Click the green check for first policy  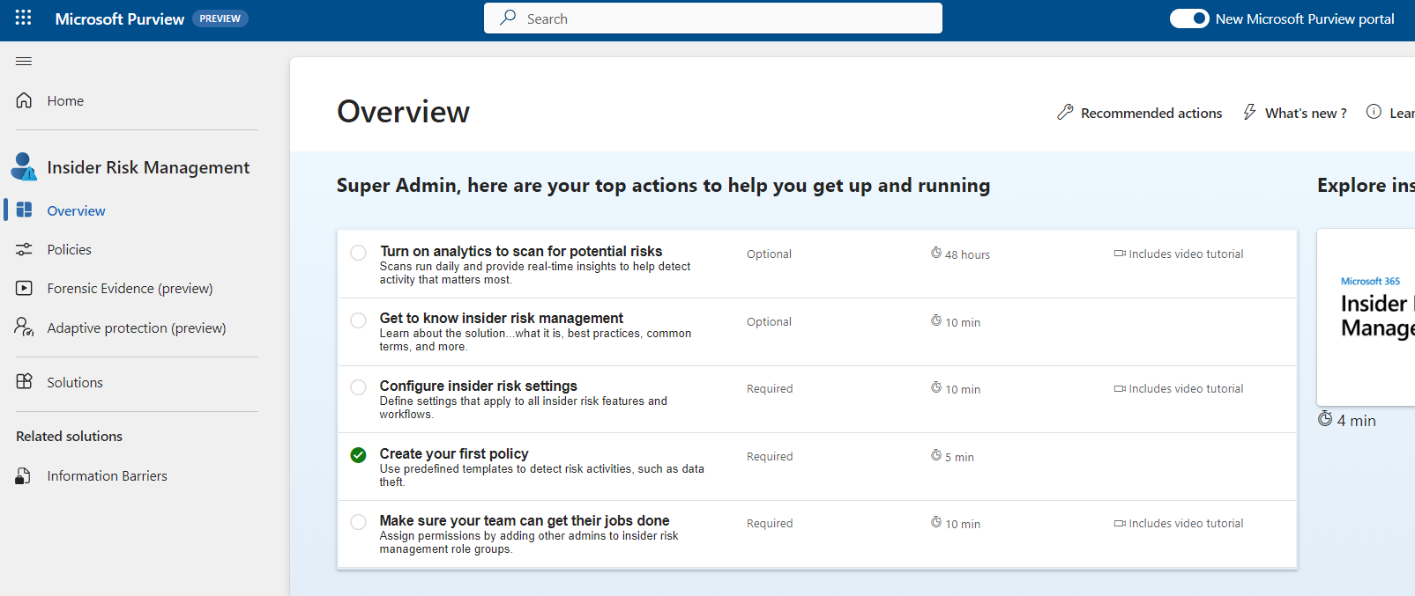(x=358, y=455)
